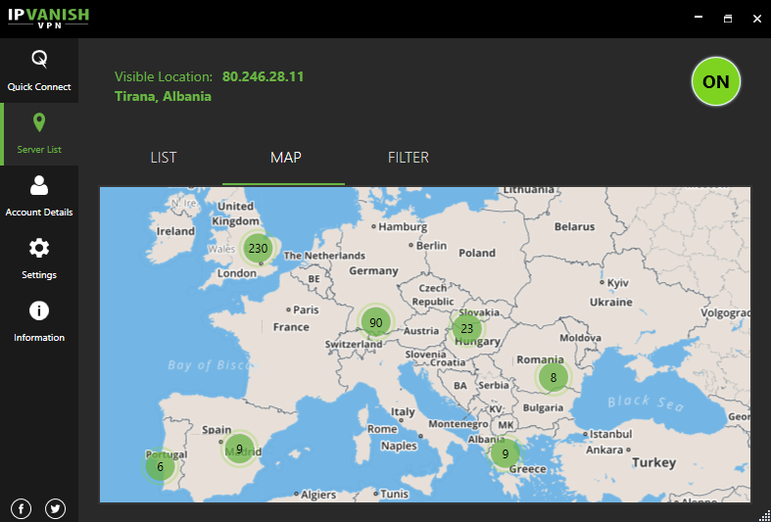Screen dimensions: 771x522
Task: Select the 90 server cluster near Switzerland
Action: 375,322
